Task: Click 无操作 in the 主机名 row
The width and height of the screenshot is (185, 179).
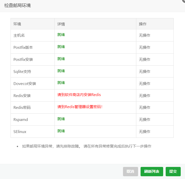Action: [145, 35]
